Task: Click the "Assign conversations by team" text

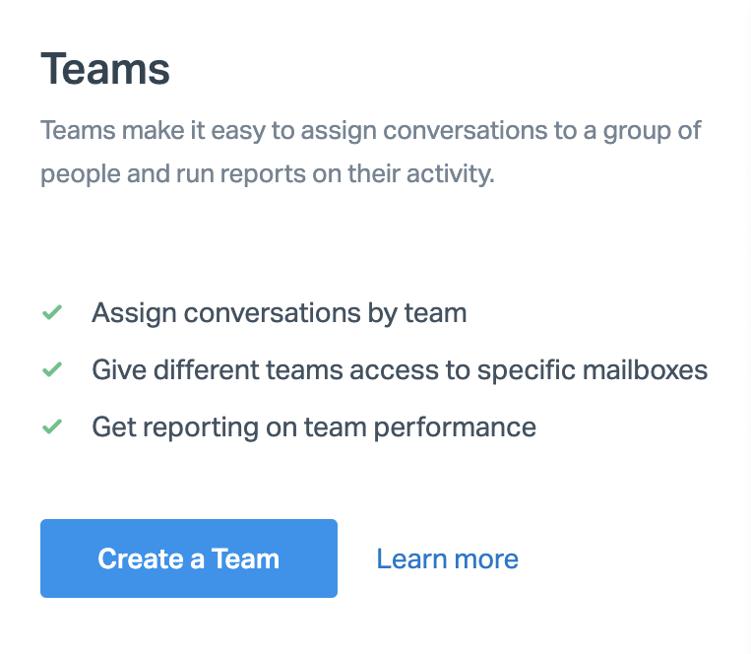Action: pos(279,313)
